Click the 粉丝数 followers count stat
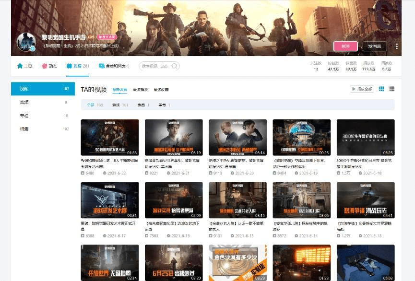415x281 pixels. pos(333,66)
